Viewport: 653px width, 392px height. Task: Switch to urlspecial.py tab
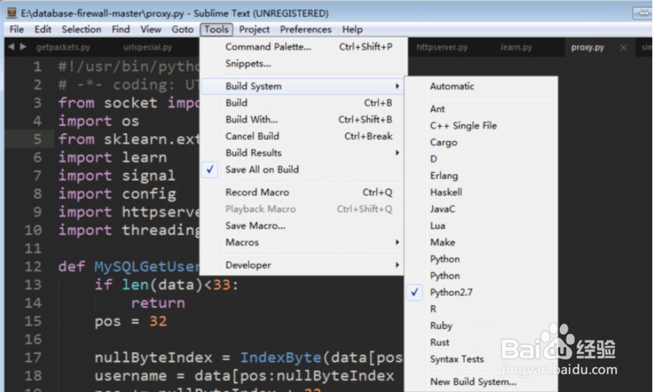[x=148, y=47]
